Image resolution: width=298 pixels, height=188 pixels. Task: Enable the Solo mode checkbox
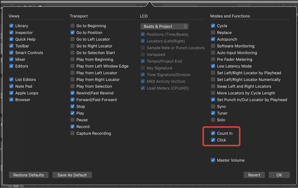[213, 120]
